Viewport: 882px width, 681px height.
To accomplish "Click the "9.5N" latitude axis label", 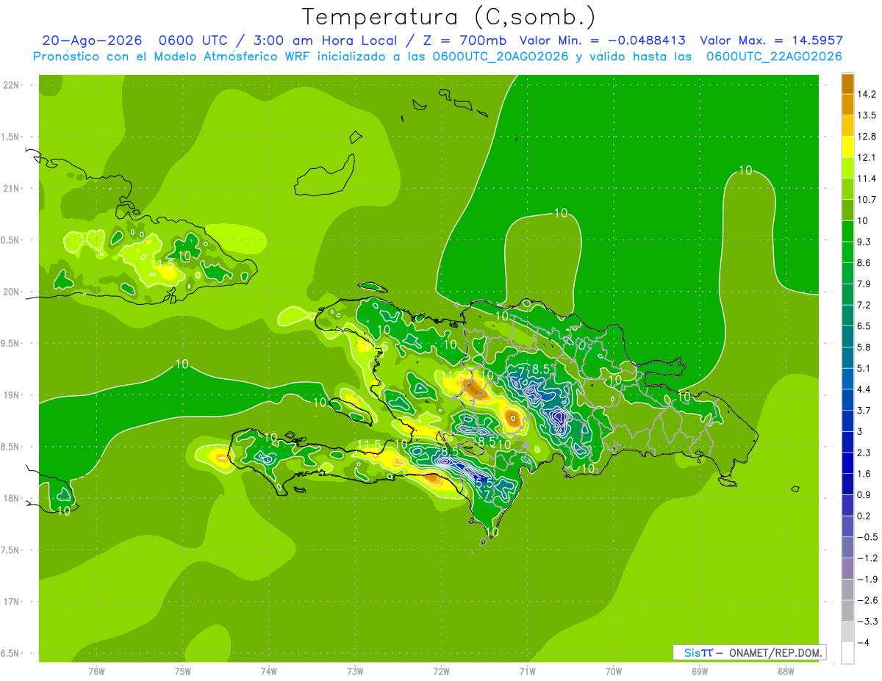I will point(10,343).
